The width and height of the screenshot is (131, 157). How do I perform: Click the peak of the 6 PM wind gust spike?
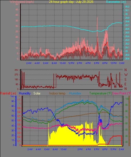(97, 18)
